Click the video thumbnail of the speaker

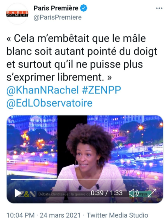point(85,159)
